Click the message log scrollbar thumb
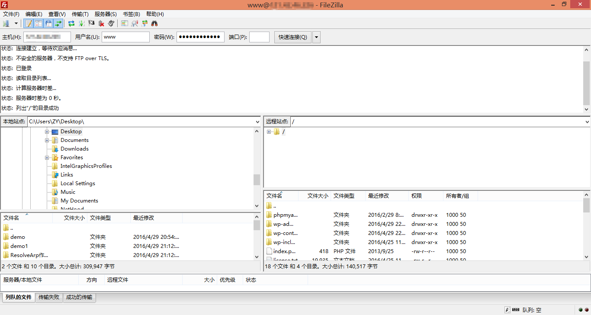 point(587,83)
